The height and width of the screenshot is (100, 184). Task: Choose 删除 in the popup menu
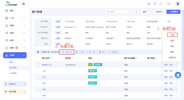[x=172, y=52]
